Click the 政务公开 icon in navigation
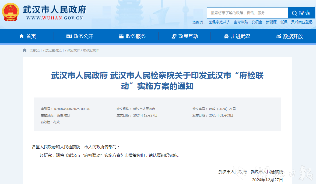The height and width of the screenshot is (184, 316). [x=69, y=36]
